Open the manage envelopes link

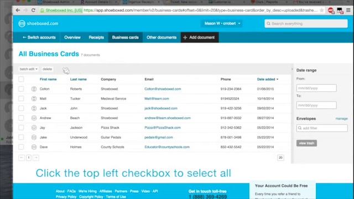point(342,118)
